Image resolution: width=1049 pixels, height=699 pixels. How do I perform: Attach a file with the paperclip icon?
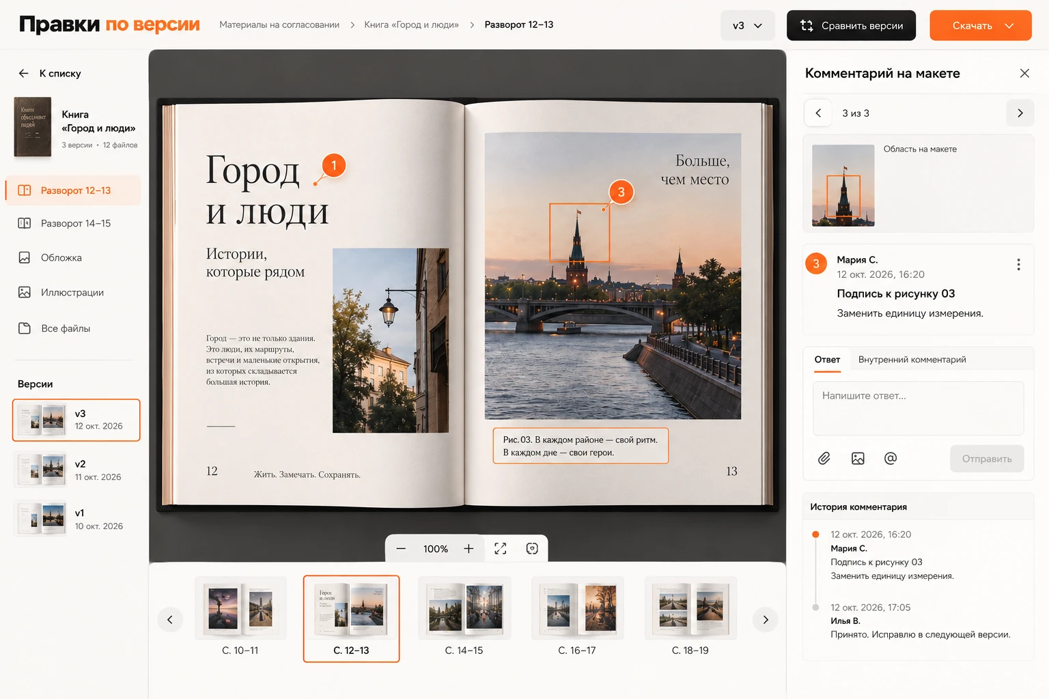(824, 459)
